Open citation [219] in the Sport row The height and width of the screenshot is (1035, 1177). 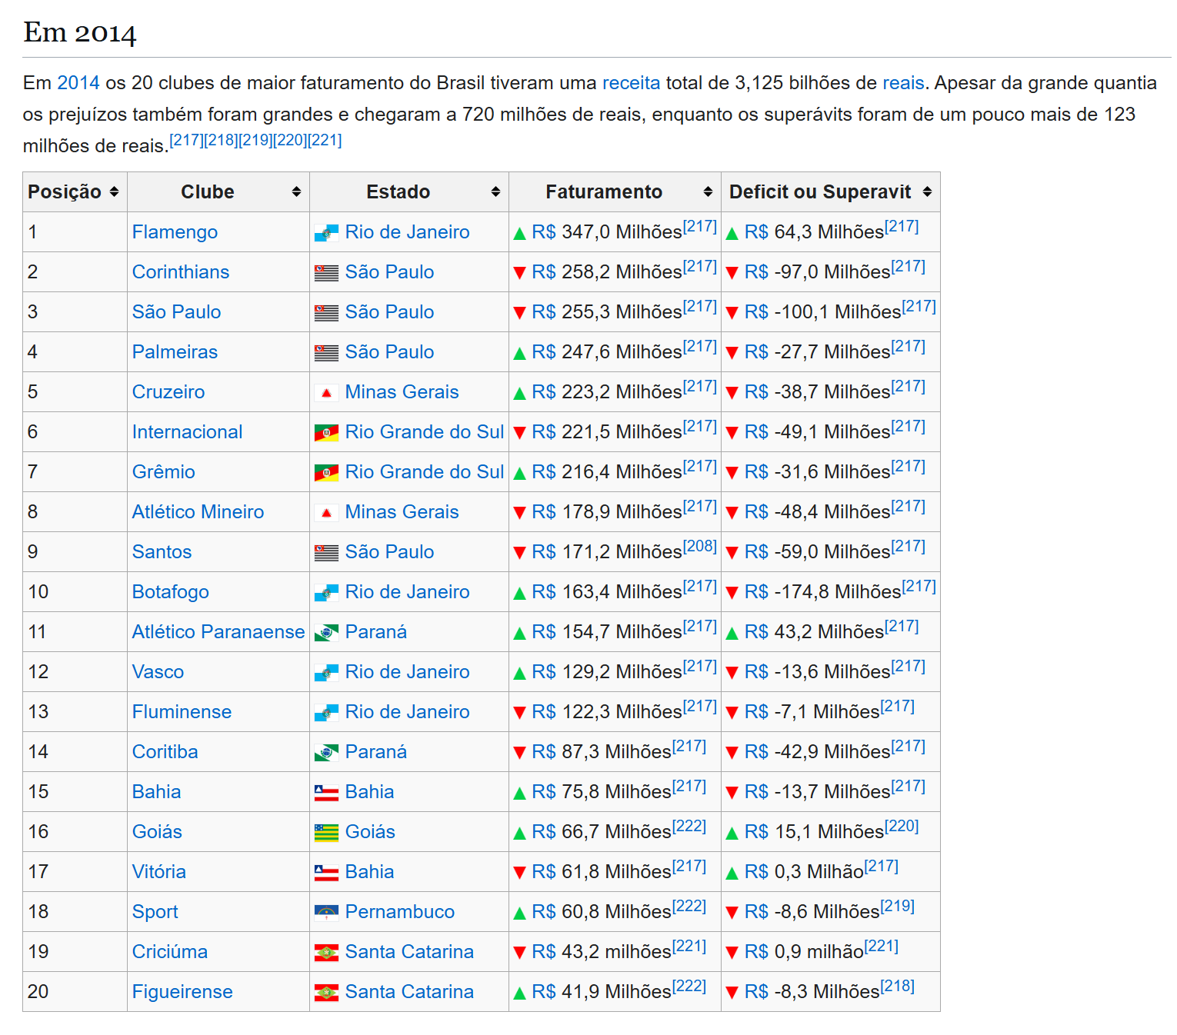(897, 906)
